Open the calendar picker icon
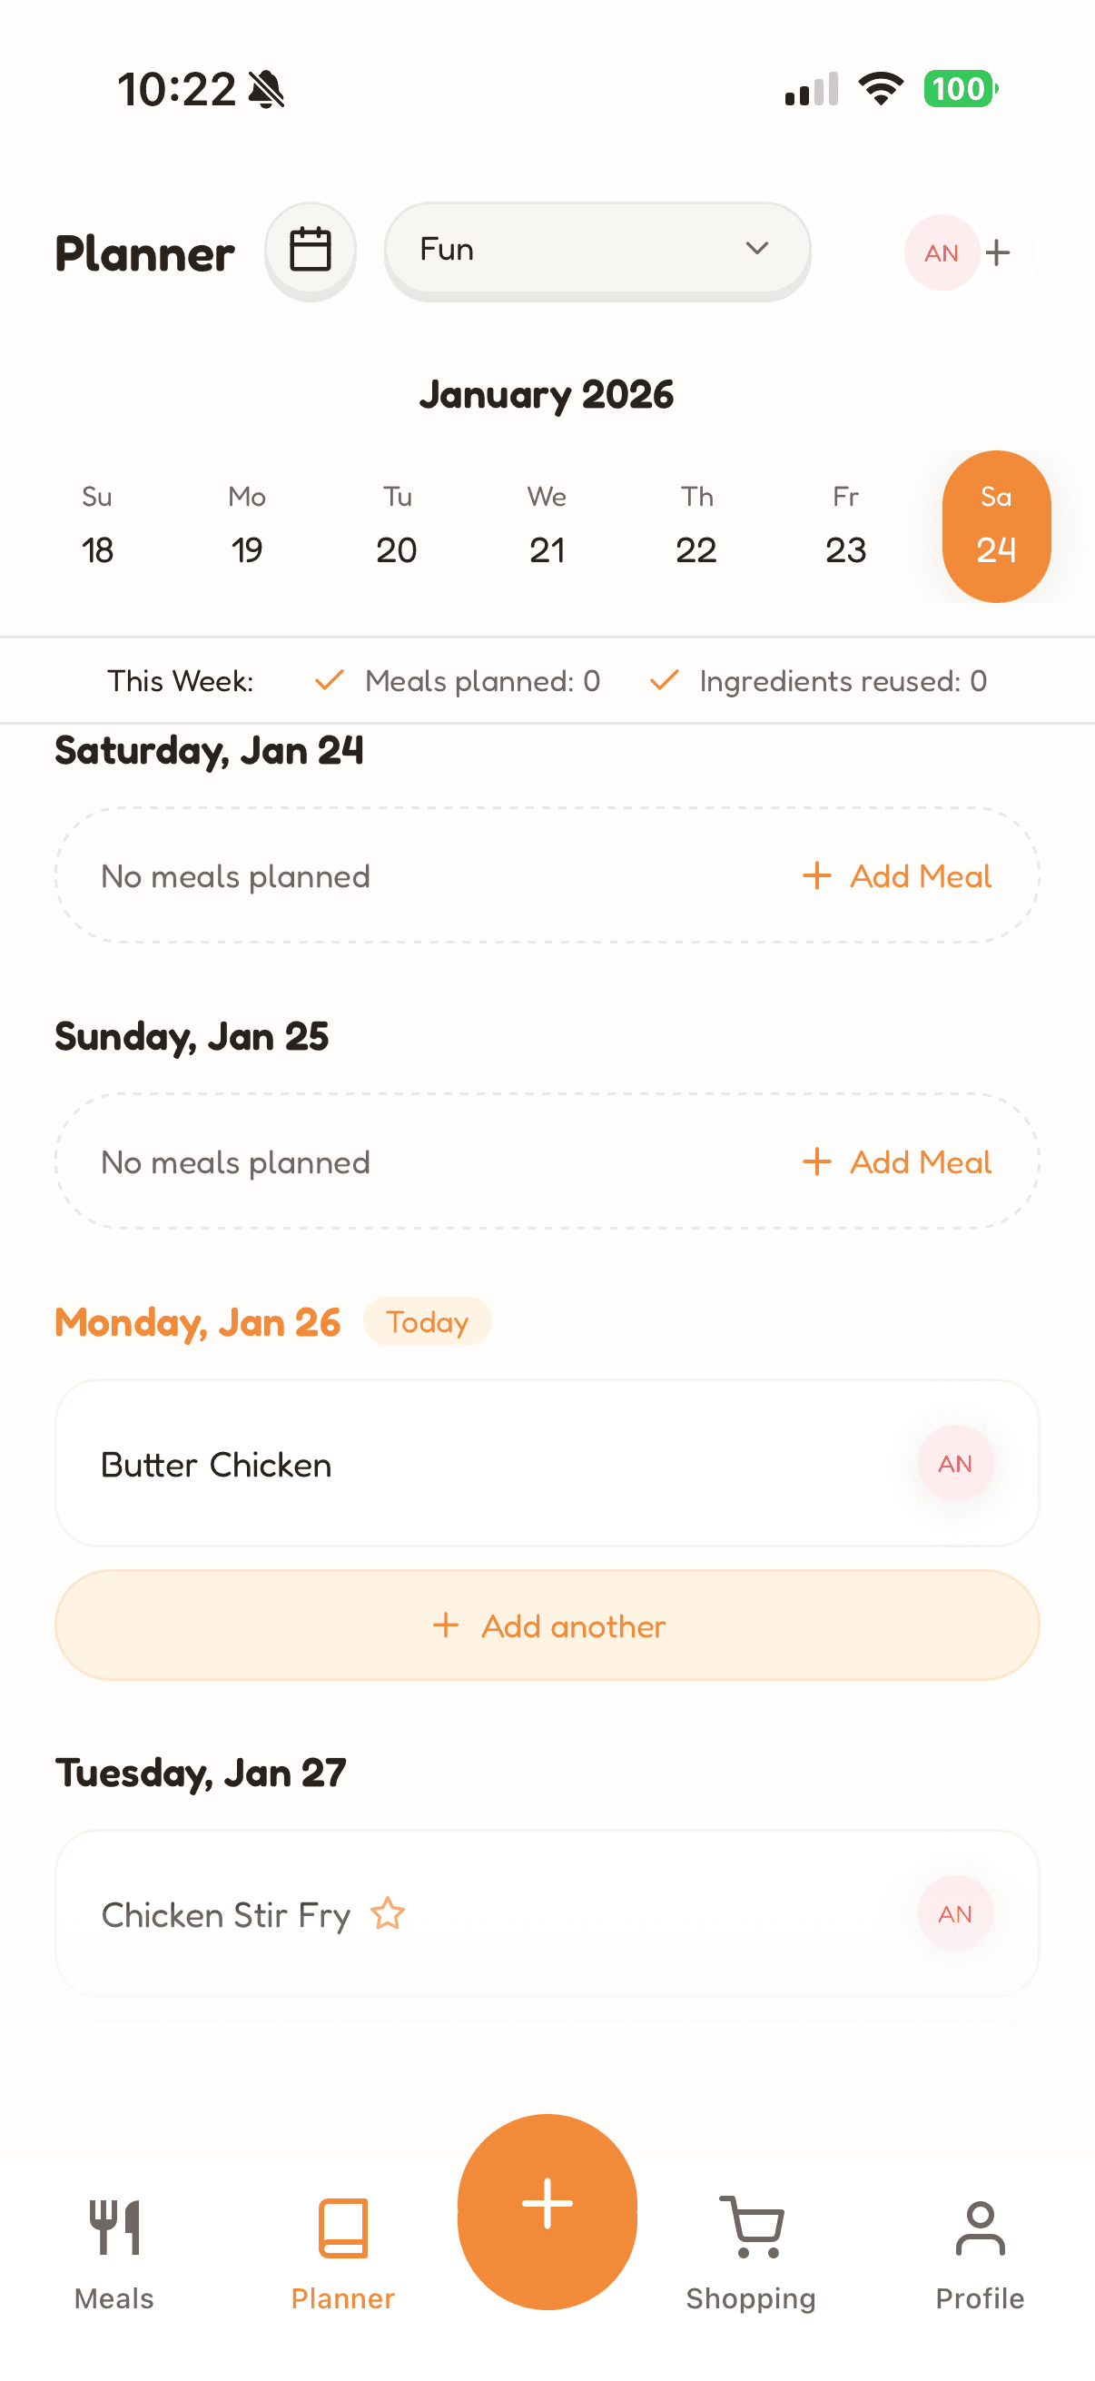Viewport: 1095px width, 2381px height. tap(311, 251)
